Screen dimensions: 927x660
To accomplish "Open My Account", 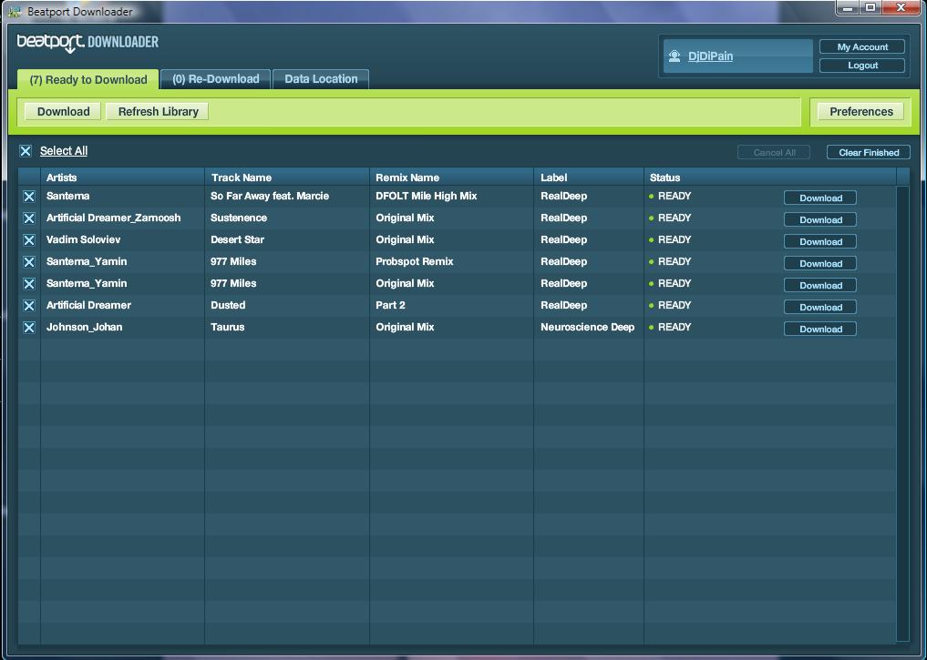I will (862, 46).
